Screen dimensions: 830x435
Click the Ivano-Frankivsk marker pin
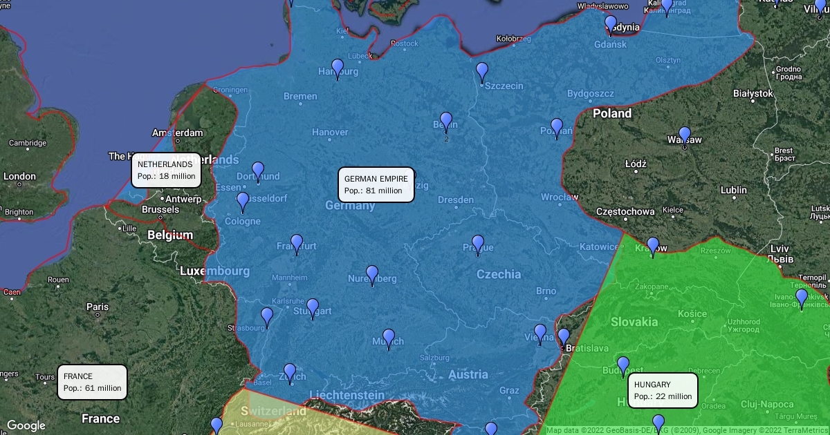802,299
